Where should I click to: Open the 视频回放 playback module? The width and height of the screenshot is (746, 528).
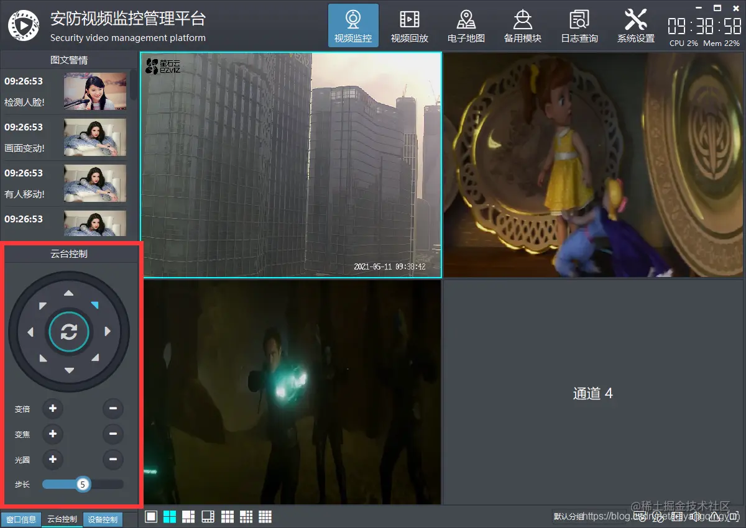tap(409, 25)
